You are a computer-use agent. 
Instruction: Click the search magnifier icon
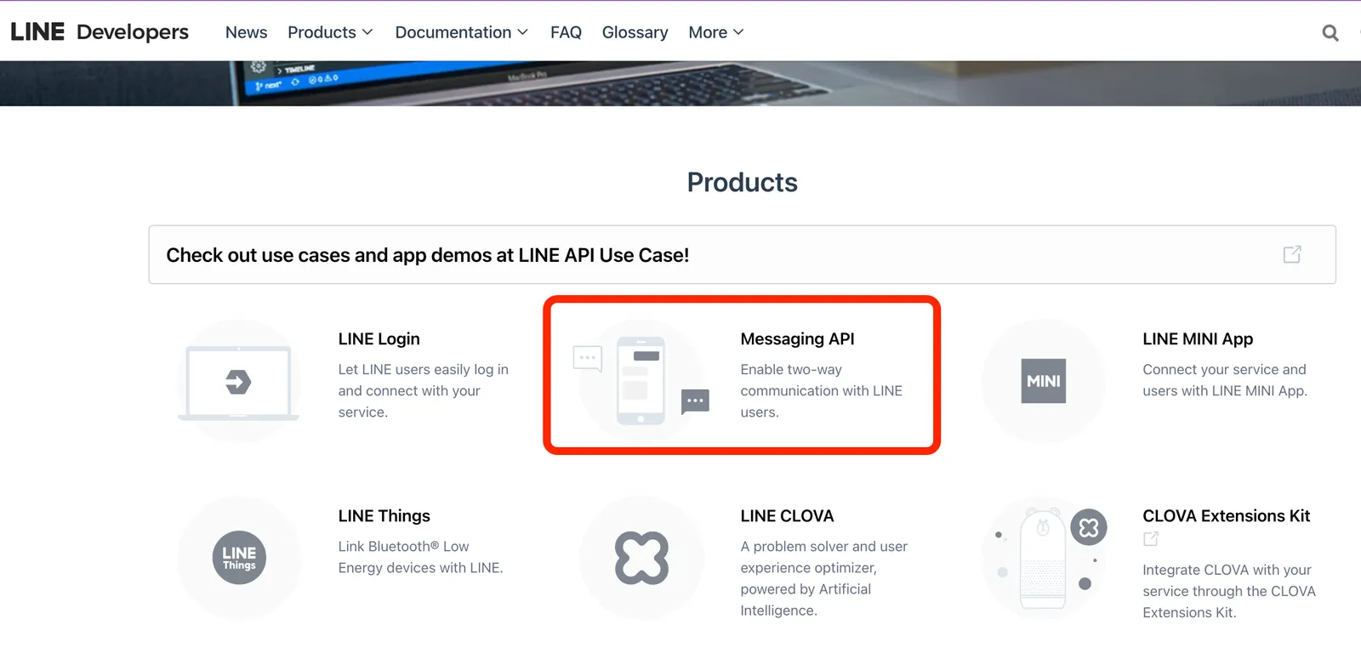1330,33
